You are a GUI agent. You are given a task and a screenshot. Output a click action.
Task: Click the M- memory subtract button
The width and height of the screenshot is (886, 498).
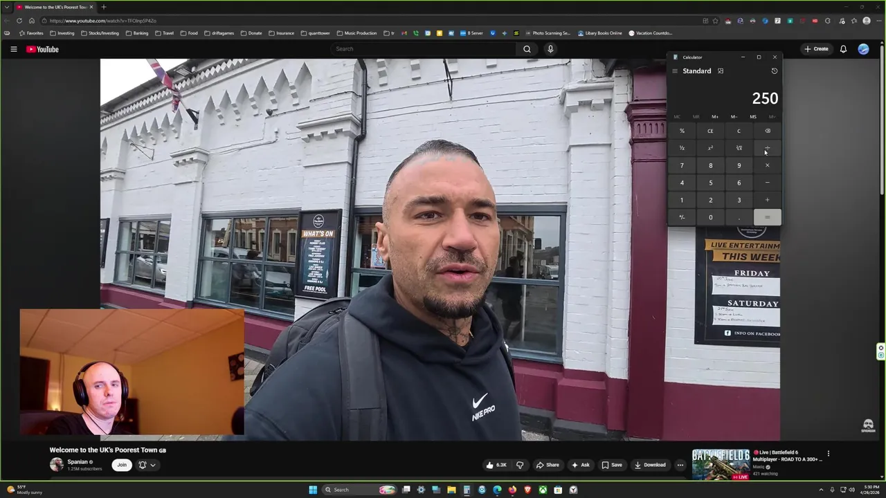(734, 117)
